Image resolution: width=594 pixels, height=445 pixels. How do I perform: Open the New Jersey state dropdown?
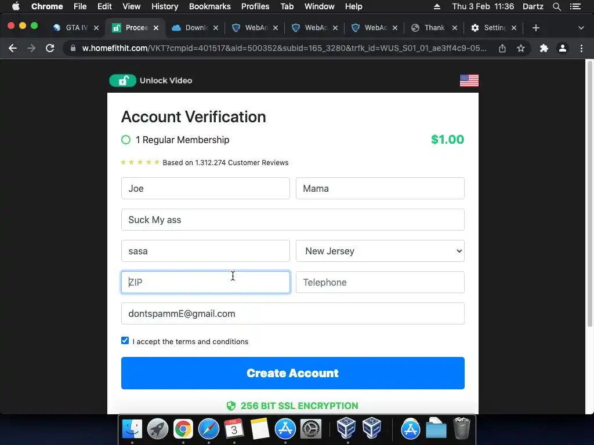pos(380,251)
